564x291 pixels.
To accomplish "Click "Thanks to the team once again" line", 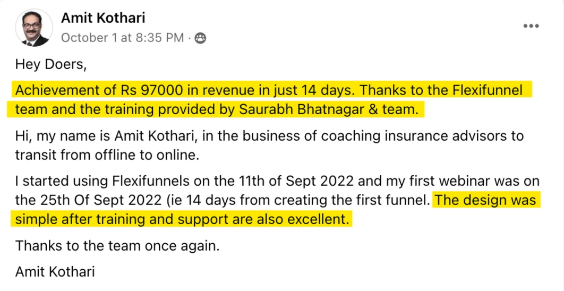I will pyautogui.click(x=117, y=246).
